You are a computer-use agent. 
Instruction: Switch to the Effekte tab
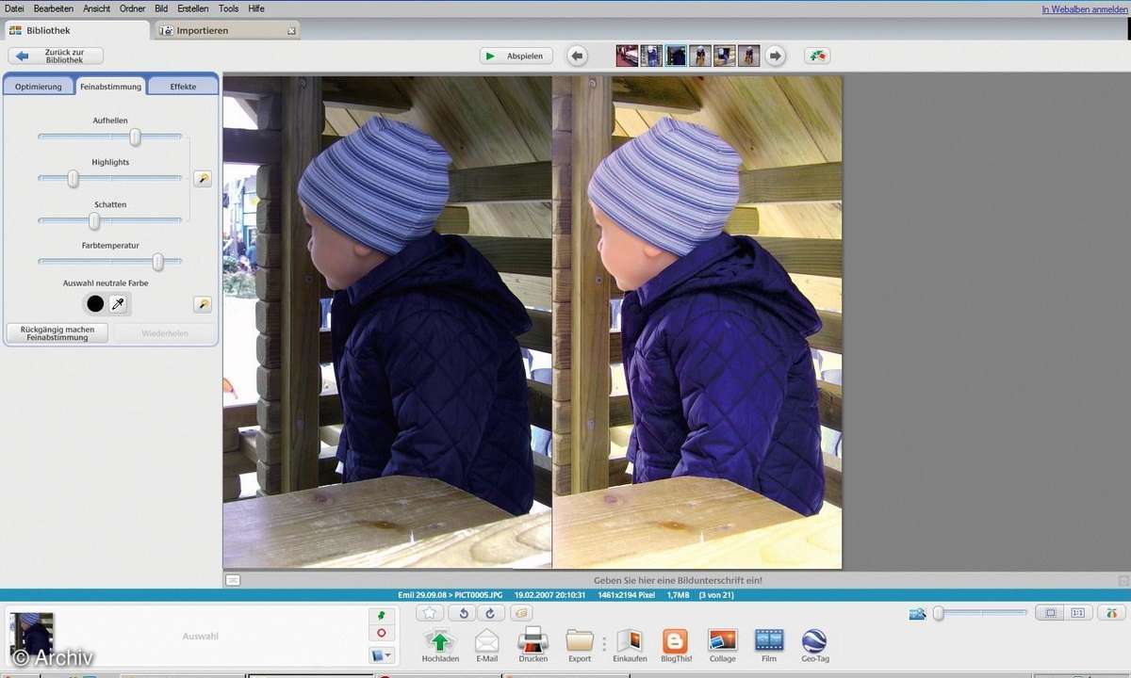coord(183,87)
